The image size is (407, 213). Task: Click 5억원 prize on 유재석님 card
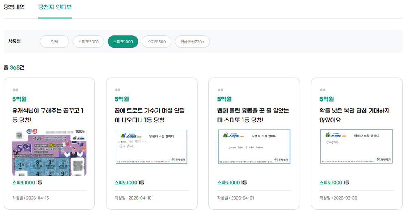[20, 99]
